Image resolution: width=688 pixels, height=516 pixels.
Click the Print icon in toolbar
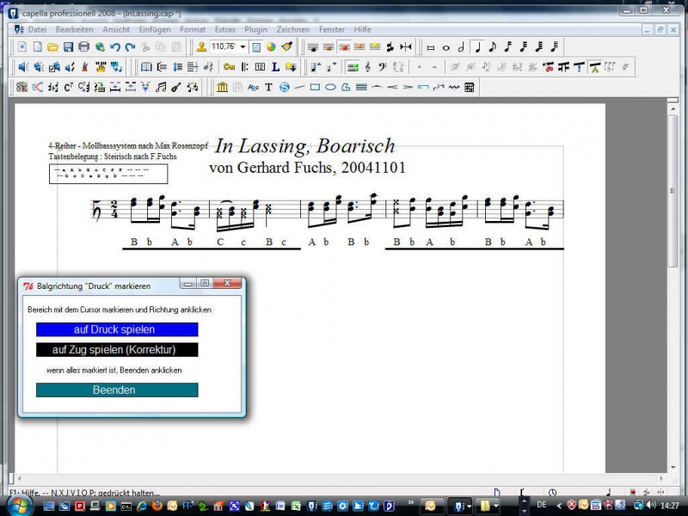[x=84, y=46]
